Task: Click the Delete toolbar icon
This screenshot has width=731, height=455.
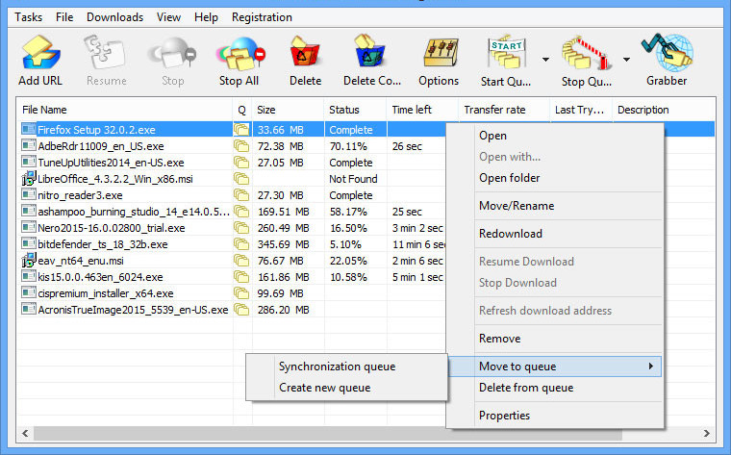Action: [305, 53]
